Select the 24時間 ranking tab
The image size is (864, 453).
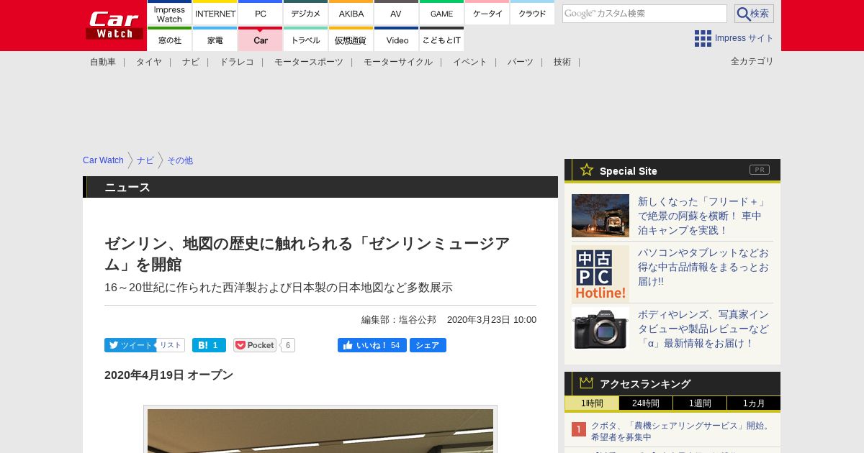tap(646, 403)
